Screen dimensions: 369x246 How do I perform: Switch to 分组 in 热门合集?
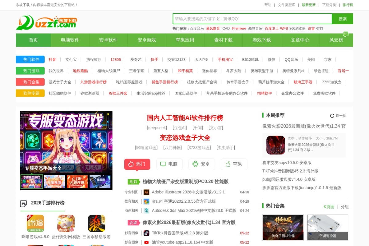point(345,207)
